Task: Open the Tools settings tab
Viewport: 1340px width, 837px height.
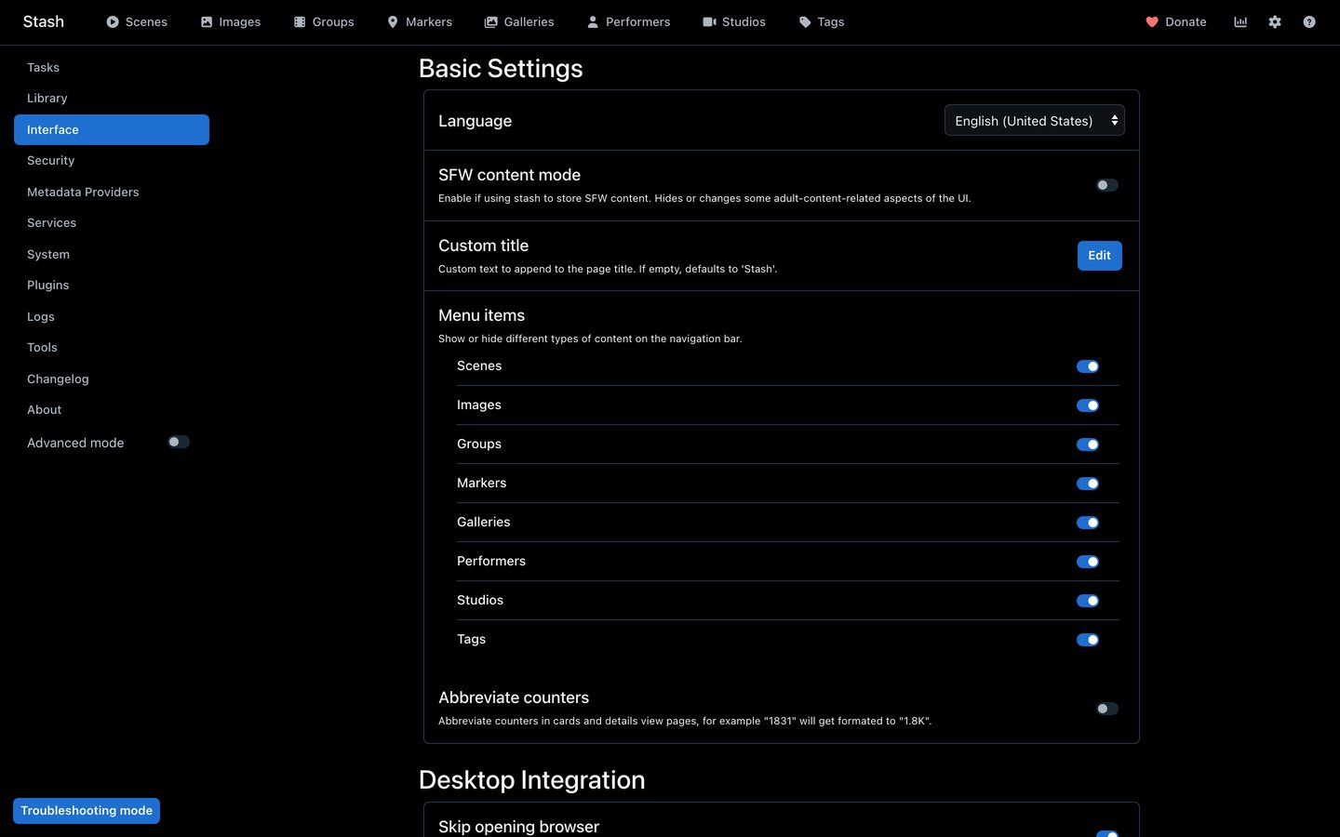Action: (112, 348)
